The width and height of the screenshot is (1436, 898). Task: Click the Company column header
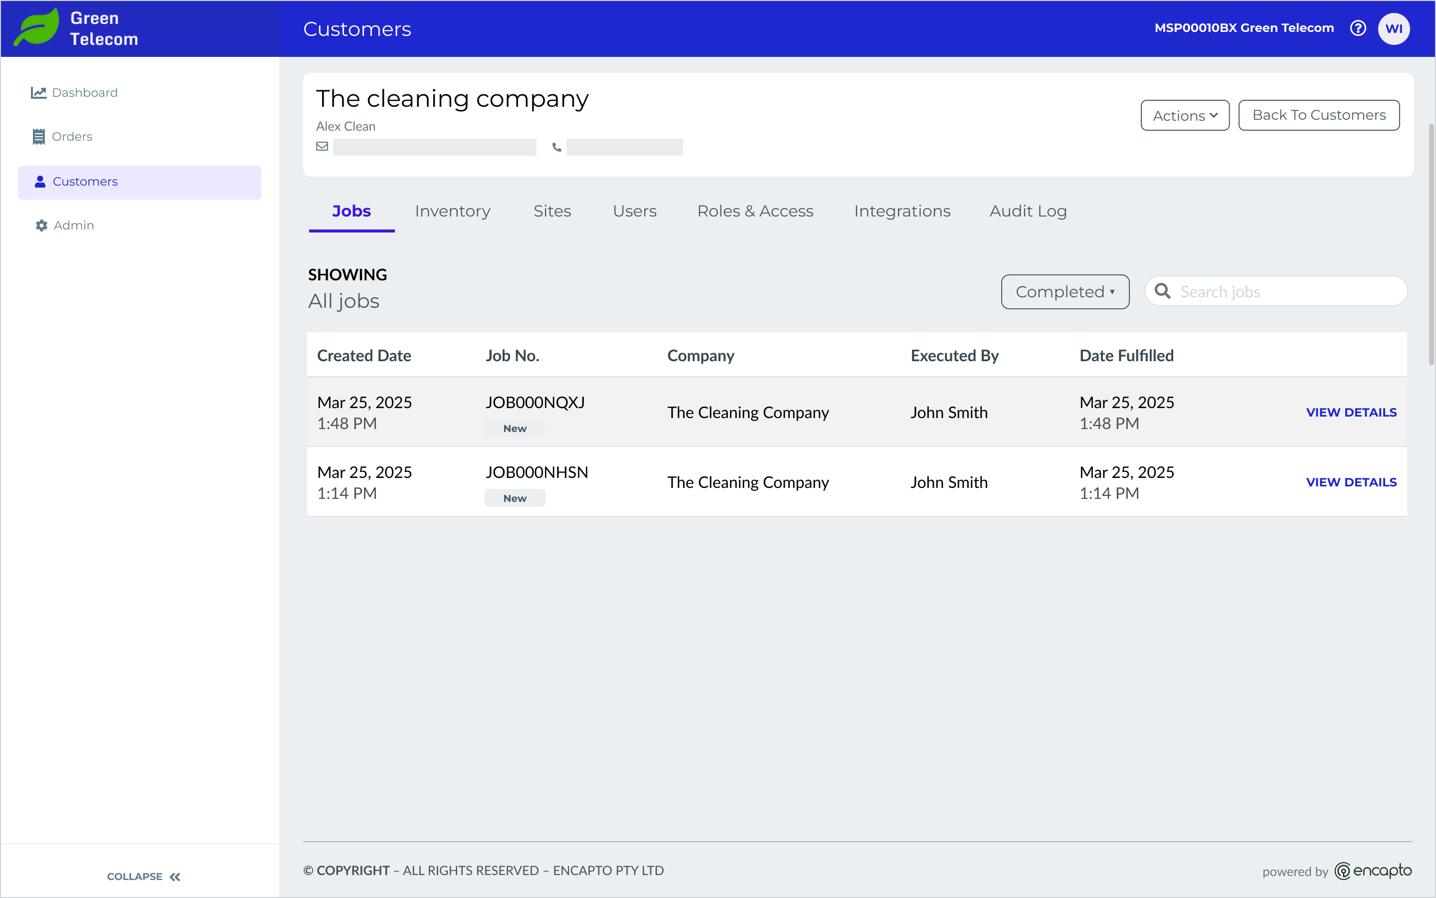(700, 355)
